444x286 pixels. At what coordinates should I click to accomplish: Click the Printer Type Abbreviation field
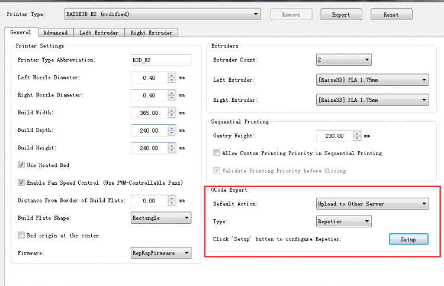pyautogui.click(x=161, y=60)
